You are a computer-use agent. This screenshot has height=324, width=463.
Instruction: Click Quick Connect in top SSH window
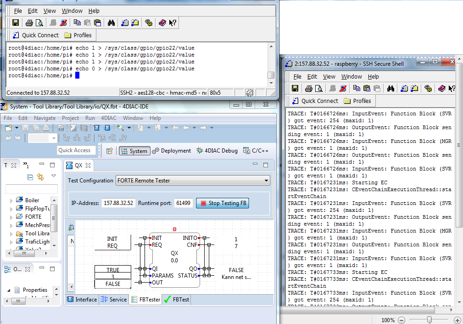pyautogui.click(x=36, y=35)
